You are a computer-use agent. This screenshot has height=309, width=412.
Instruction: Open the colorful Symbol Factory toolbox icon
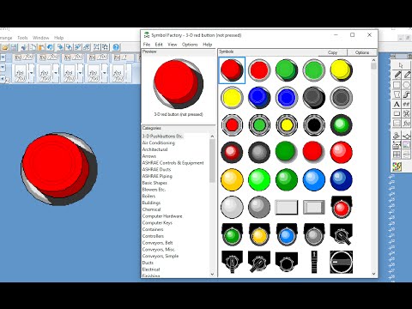pyautogui.click(x=397, y=167)
